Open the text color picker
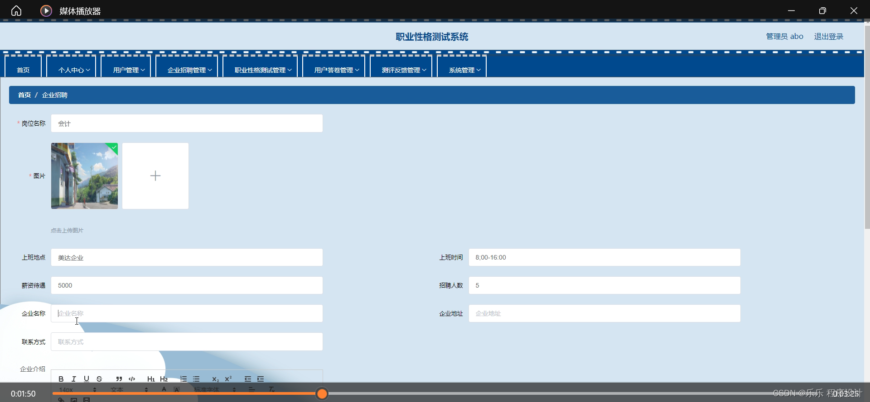Screen dimensions: 870x402 point(164,389)
